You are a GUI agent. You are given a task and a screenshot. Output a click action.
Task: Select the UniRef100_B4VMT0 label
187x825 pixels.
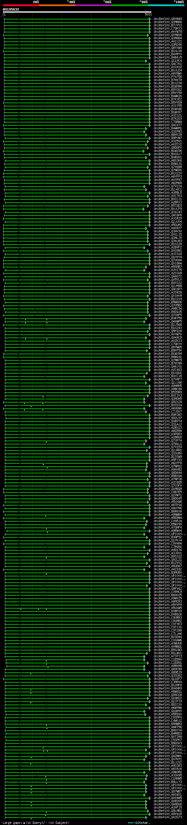pos(168,54)
